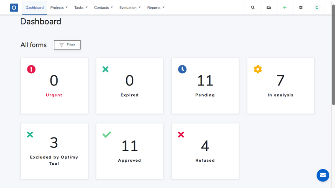Open the inbox tray icon
Viewport: 335px width, 188px height.
point(269,8)
